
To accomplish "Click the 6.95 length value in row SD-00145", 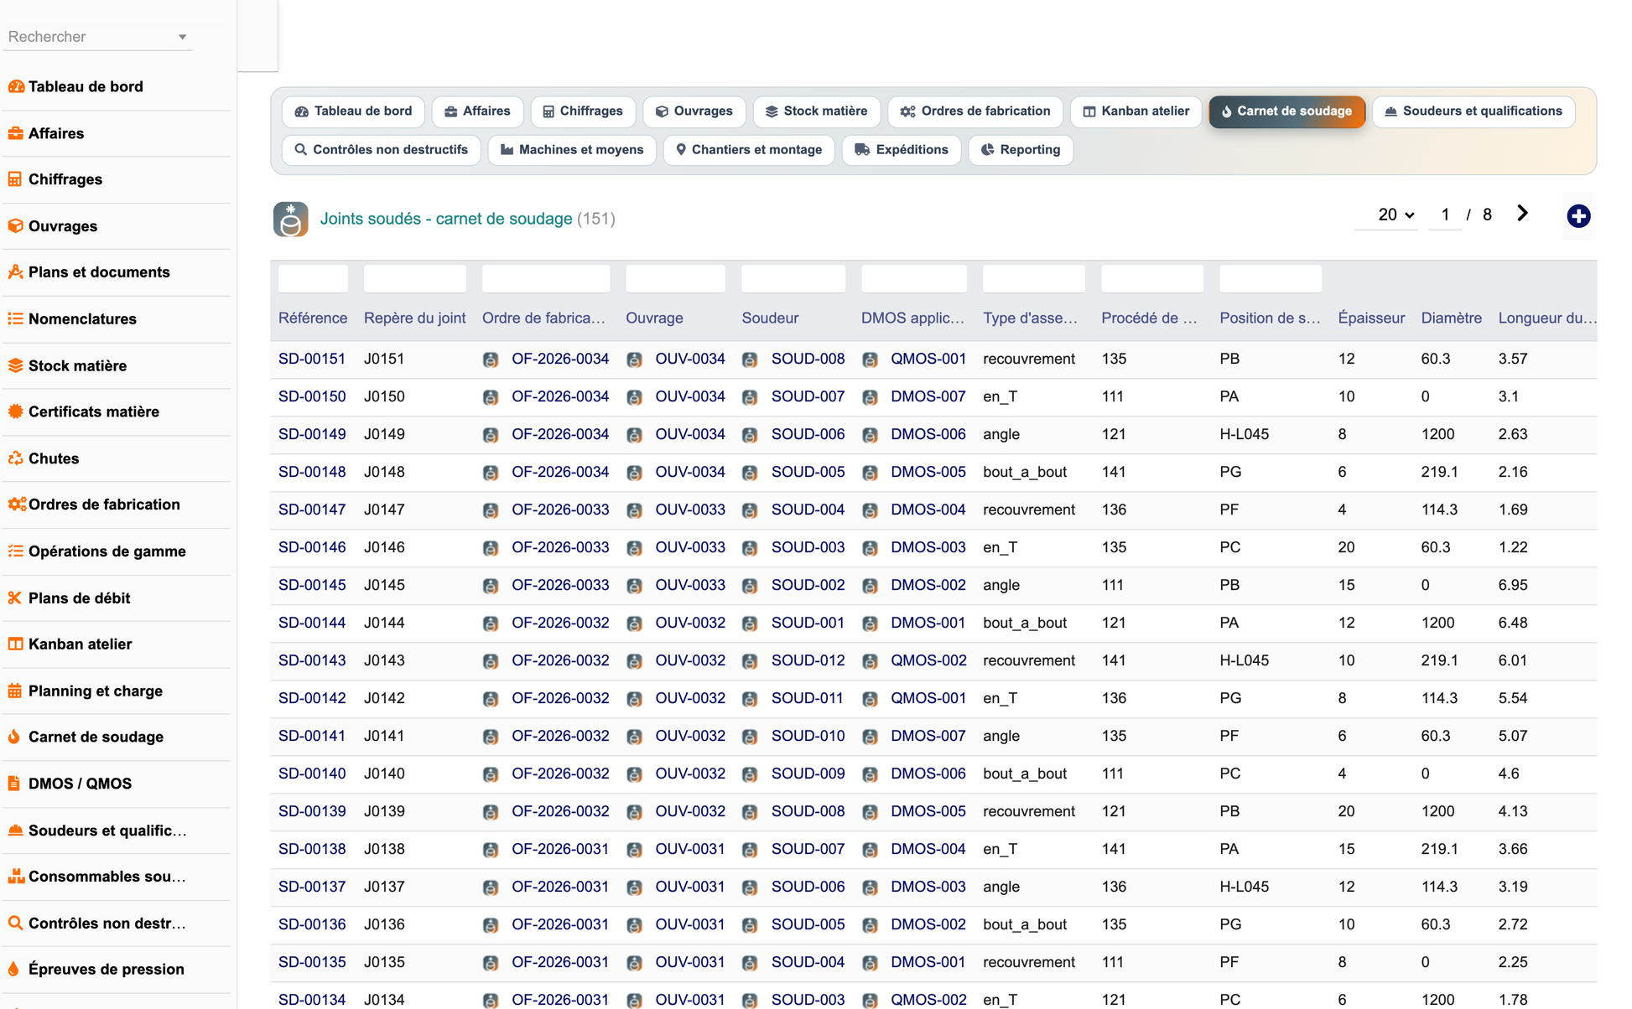I will pyautogui.click(x=1513, y=585).
